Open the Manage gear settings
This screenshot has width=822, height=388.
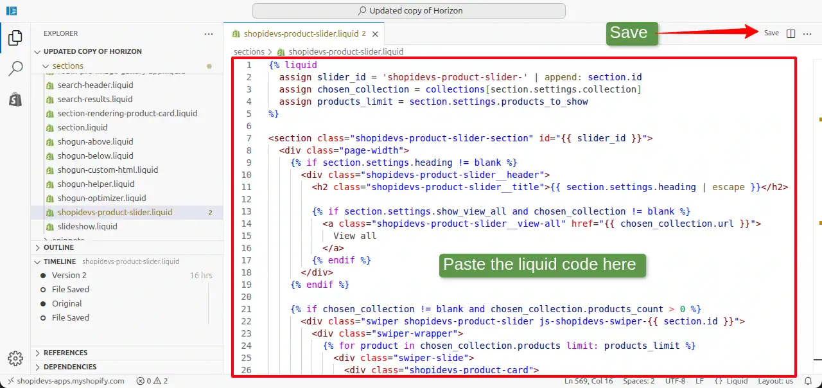(x=15, y=358)
